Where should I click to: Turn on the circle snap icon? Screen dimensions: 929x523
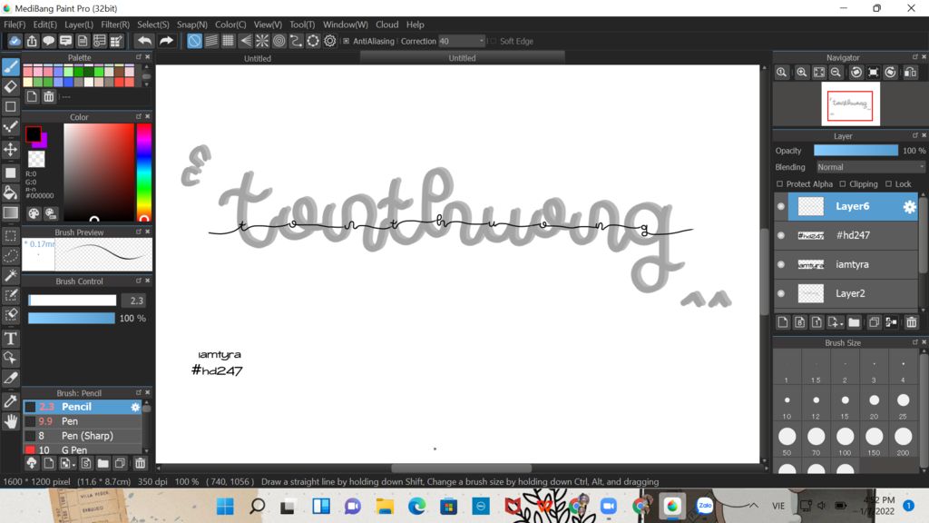pyautogui.click(x=279, y=41)
